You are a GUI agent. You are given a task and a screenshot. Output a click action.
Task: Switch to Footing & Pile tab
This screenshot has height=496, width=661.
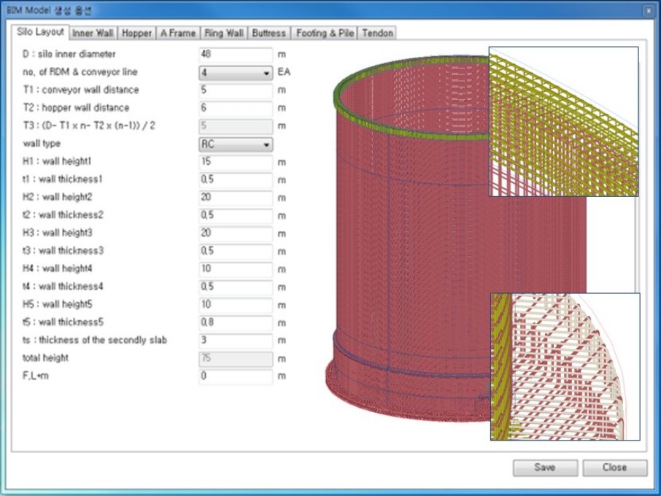[325, 33]
